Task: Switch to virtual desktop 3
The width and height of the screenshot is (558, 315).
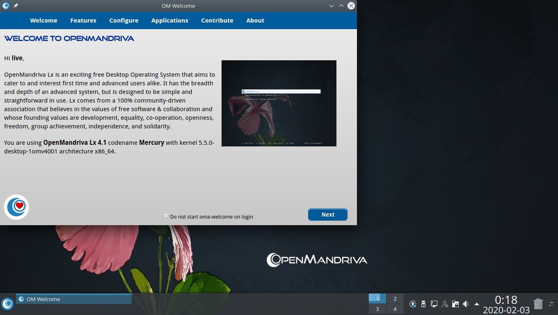Action: tap(377, 309)
